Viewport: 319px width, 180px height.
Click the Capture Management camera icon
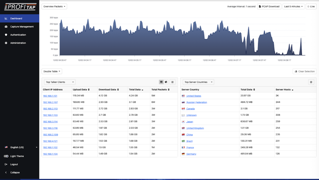point(6,27)
